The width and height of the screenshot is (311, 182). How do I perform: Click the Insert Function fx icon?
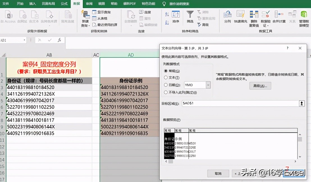(59, 40)
